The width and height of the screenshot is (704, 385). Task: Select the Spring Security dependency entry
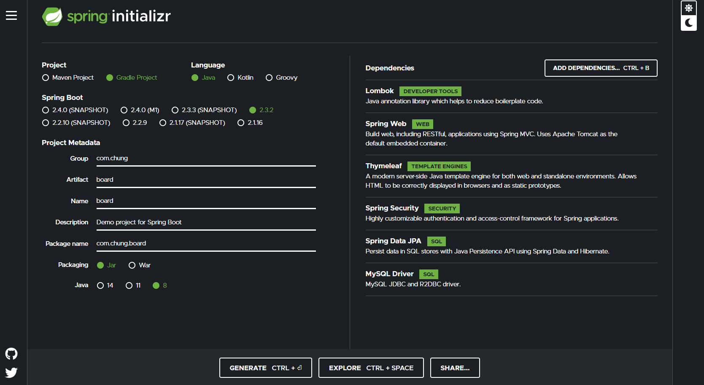click(511, 213)
